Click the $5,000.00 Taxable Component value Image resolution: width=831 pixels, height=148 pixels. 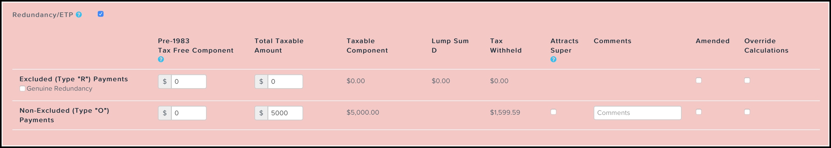tap(363, 113)
